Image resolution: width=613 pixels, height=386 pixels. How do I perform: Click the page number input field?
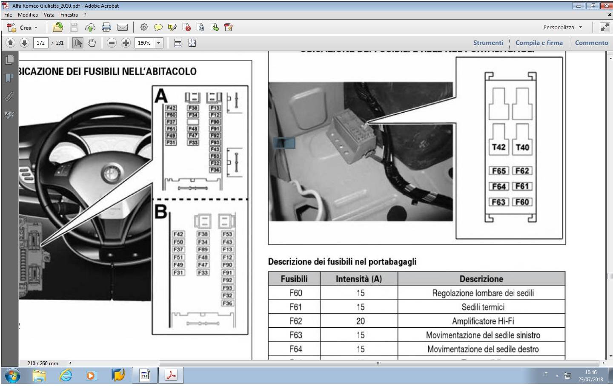[x=41, y=43]
